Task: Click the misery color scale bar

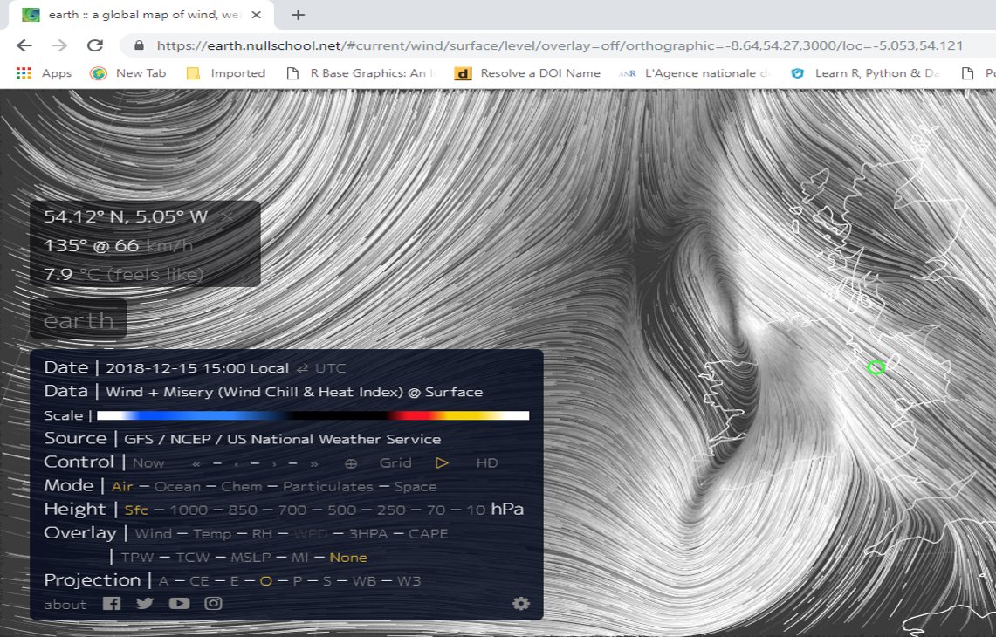Action: coord(313,415)
